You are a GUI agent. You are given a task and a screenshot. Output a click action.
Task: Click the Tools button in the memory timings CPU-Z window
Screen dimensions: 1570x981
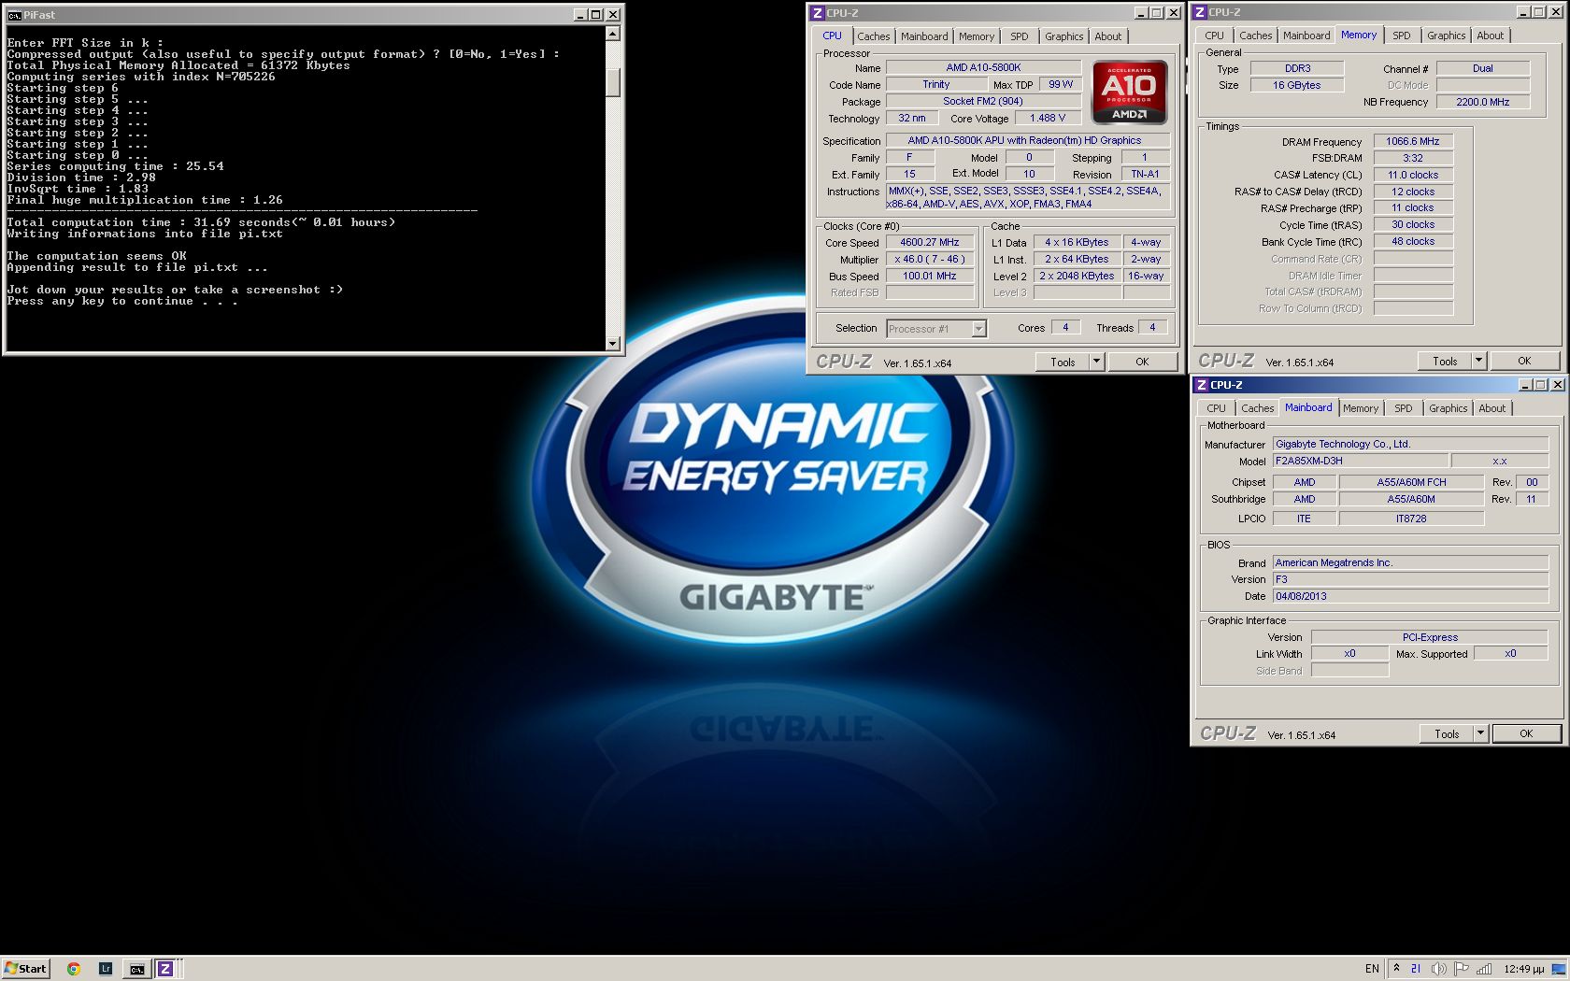click(x=1445, y=361)
